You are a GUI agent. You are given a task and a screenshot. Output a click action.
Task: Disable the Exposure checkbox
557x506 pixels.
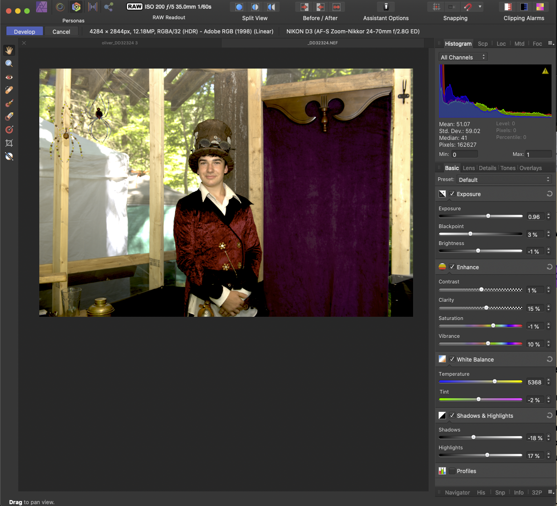point(452,194)
